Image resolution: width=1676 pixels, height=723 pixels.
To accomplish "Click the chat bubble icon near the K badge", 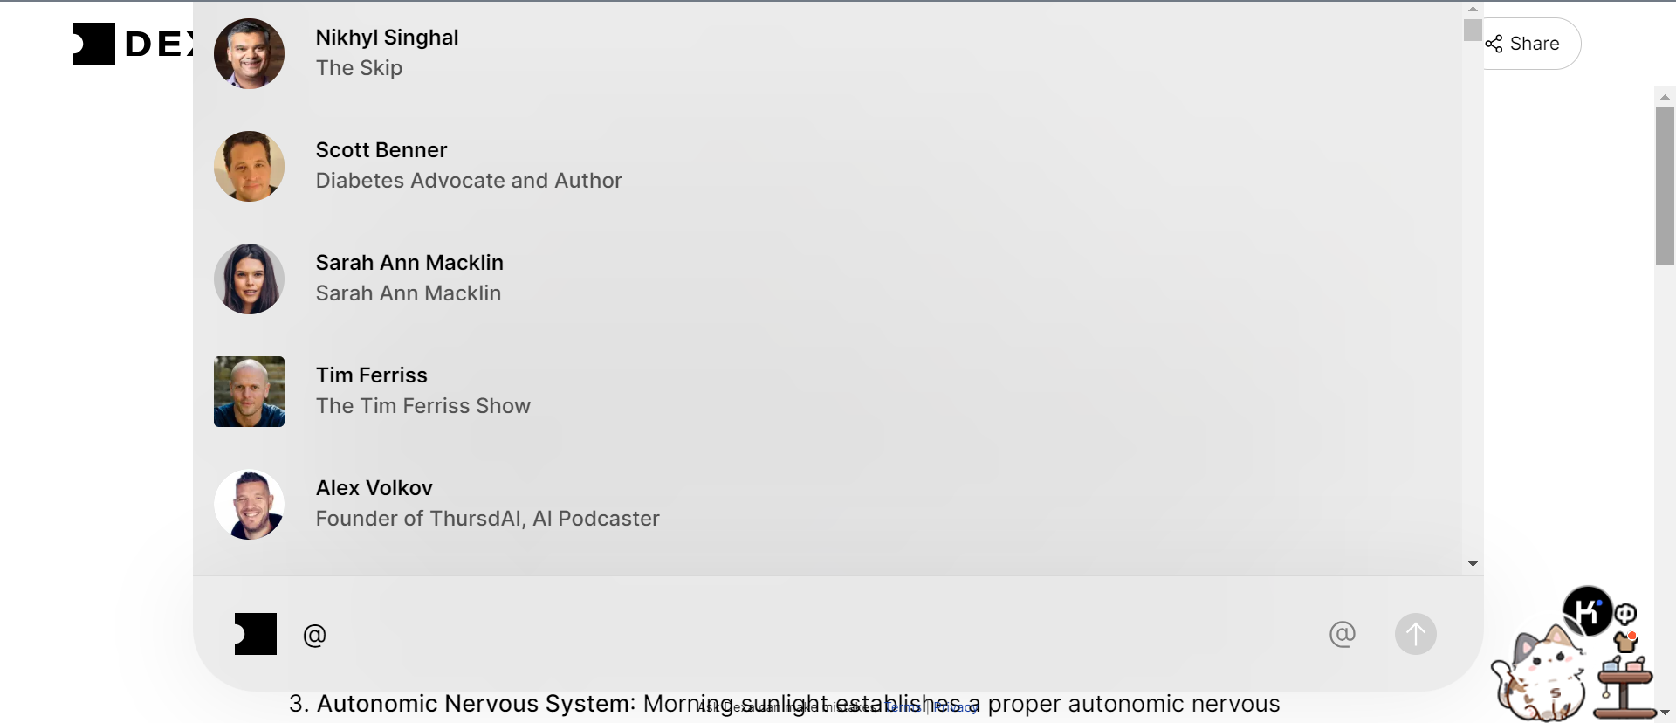I will coord(1625,614).
